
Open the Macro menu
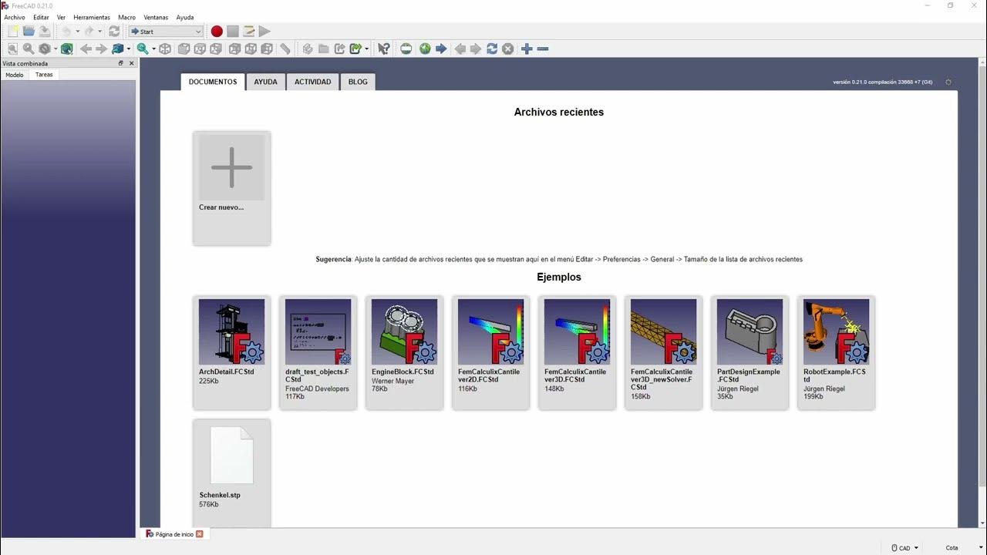pos(126,17)
